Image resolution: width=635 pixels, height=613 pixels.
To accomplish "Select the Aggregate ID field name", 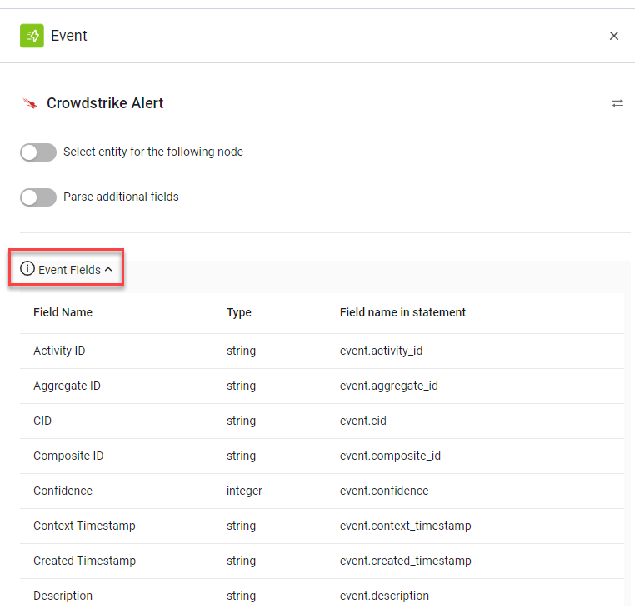I will (x=67, y=386).
